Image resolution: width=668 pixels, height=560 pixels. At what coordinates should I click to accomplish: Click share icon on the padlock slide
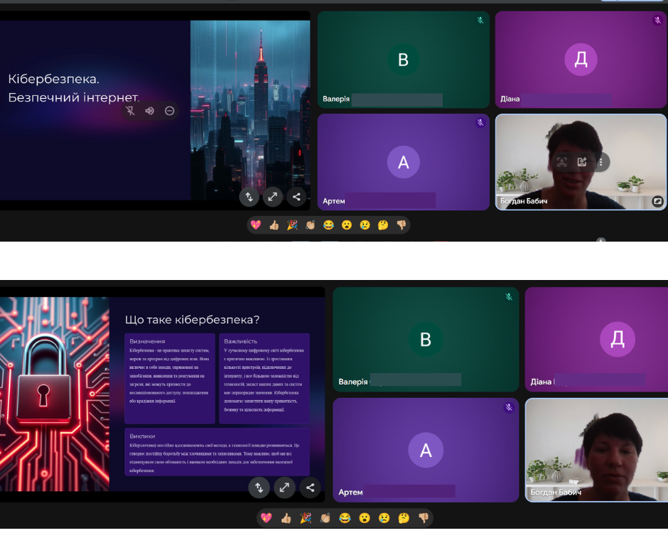pos(309,488)
